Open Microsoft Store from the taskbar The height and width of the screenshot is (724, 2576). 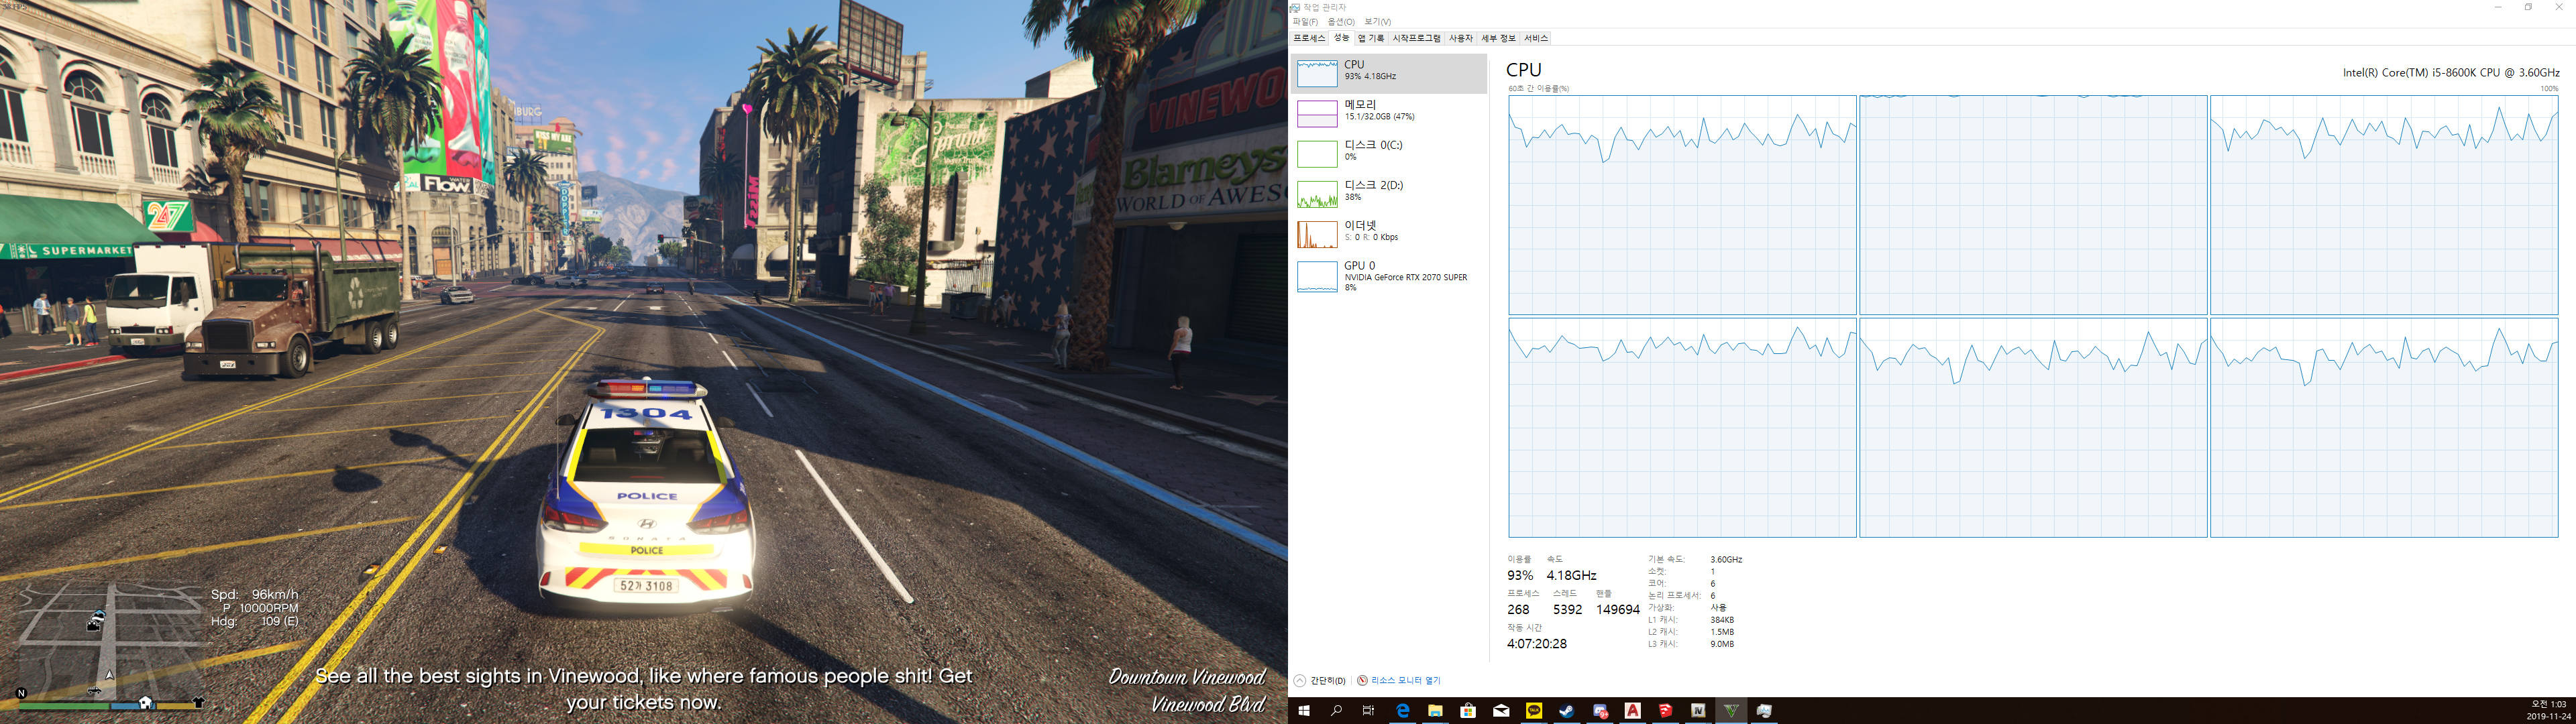pos(1468,711)
